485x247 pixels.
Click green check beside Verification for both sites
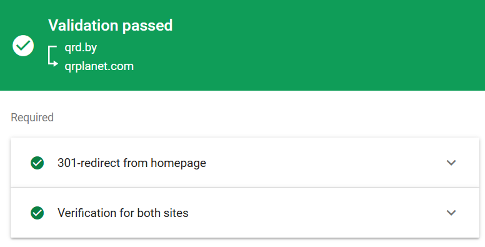click(x=37, y=213)
